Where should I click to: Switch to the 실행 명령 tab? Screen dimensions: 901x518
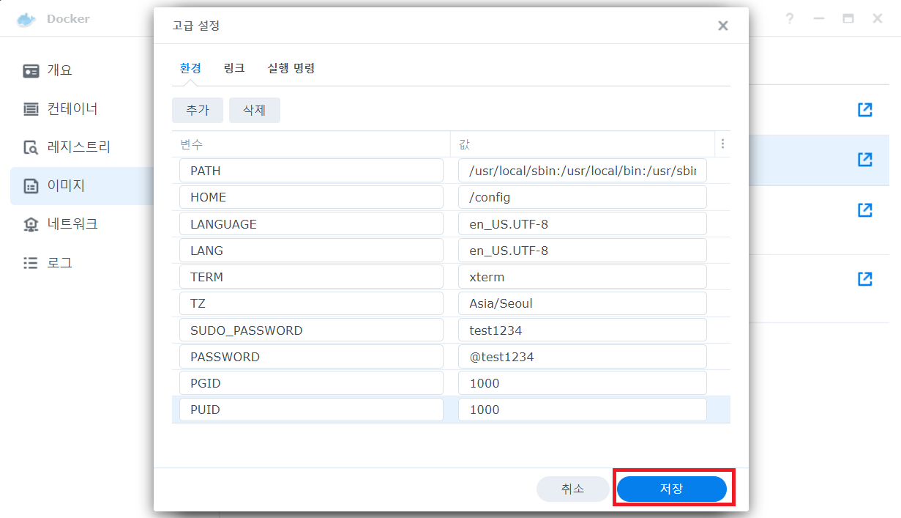point(291,68)
